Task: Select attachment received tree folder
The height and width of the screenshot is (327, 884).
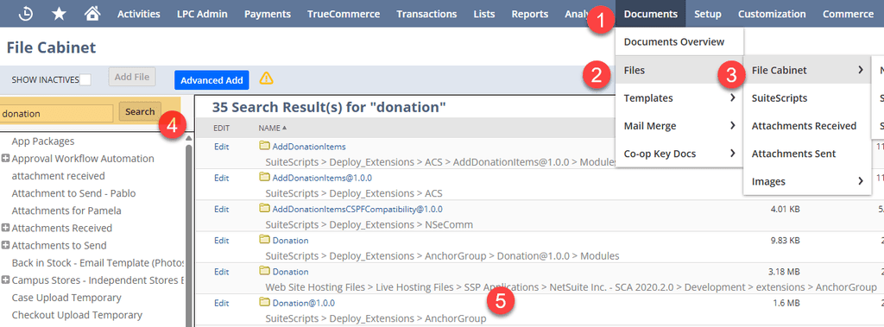Action: tap(58, 176)
